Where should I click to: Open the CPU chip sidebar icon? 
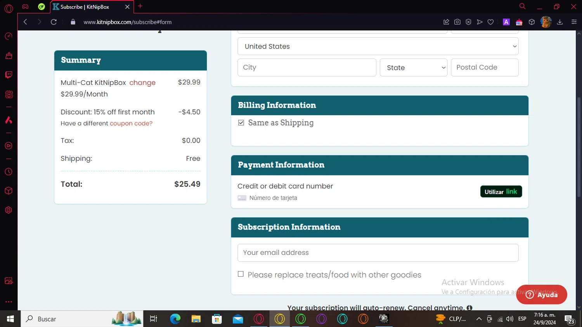[x=9, y=94]
